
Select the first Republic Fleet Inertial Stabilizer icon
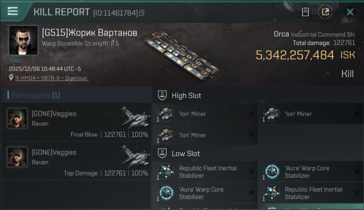click(x=166, y=172)
